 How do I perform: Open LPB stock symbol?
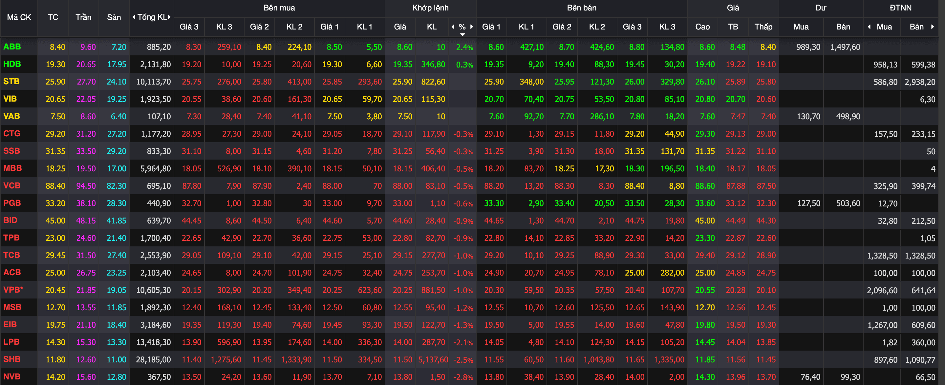pos(11,342)
